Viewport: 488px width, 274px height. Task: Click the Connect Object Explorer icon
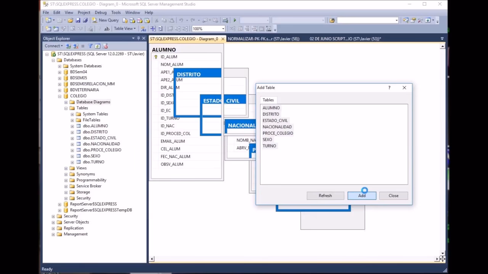coord(68,46)
